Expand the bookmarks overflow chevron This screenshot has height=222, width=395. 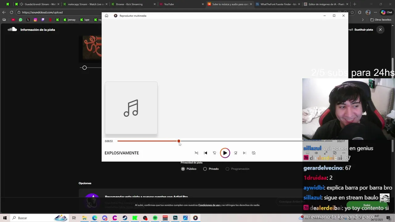[x=363, y=20]
